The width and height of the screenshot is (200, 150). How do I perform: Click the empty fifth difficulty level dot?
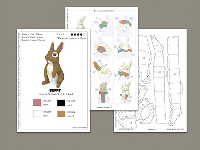(x=84, y=34)
